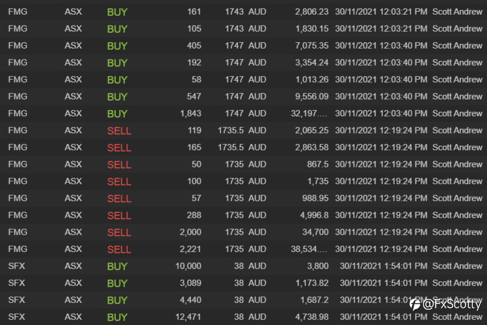The width and height of the screenshot is (487, 325).
Task: Select the FMG BUY row with 405 shares
Action: tap(243, 46)
